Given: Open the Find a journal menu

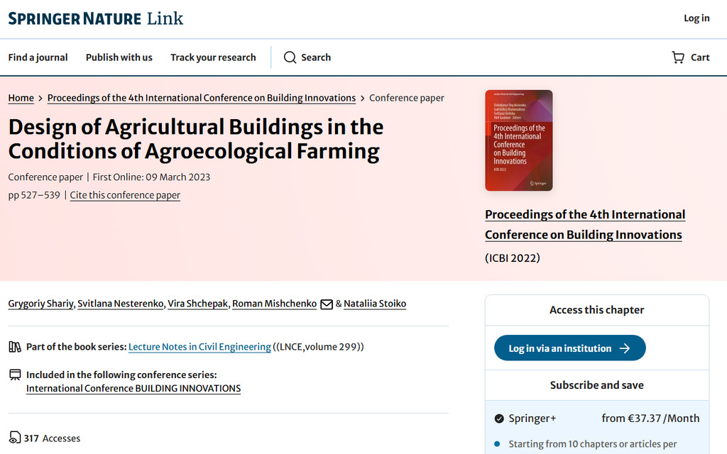Looking at the screenshot, I should (x=38, y=57).
